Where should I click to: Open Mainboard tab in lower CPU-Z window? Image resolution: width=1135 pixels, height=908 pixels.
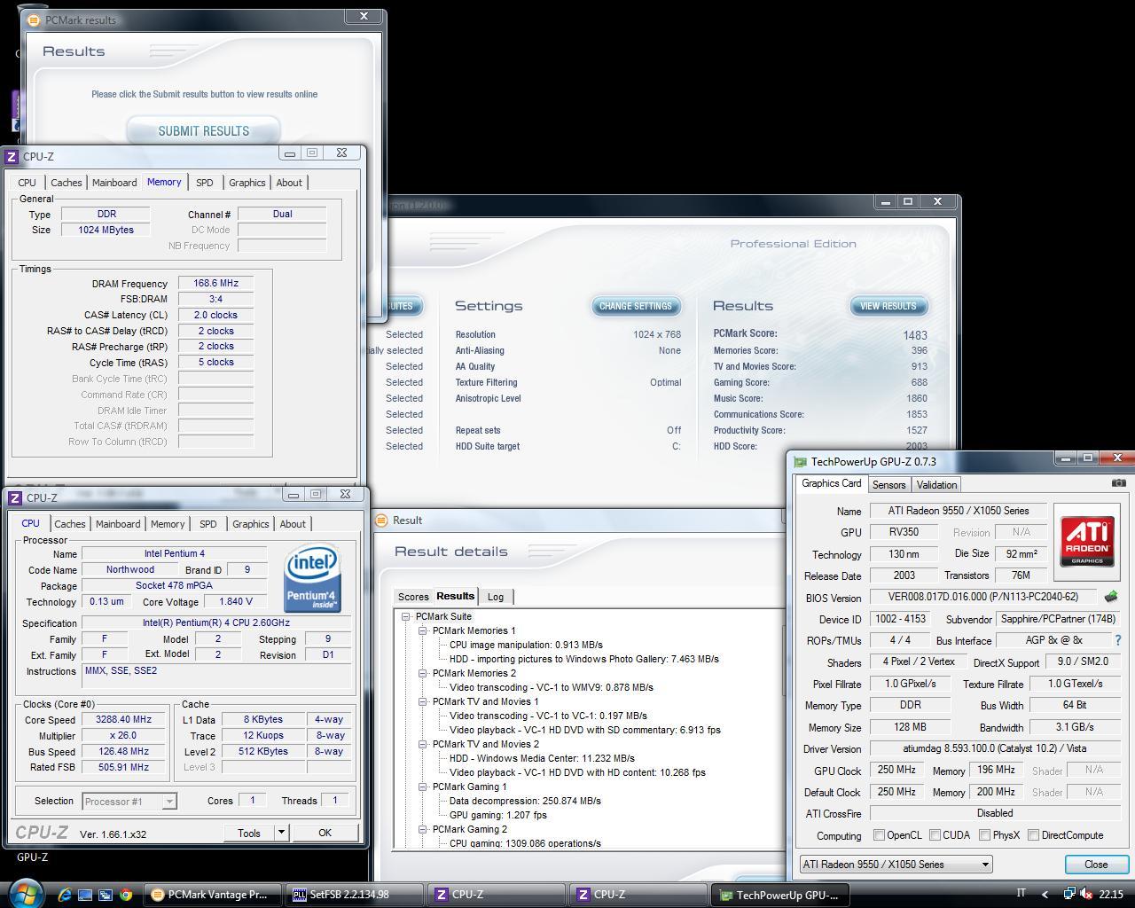[118, 524]
